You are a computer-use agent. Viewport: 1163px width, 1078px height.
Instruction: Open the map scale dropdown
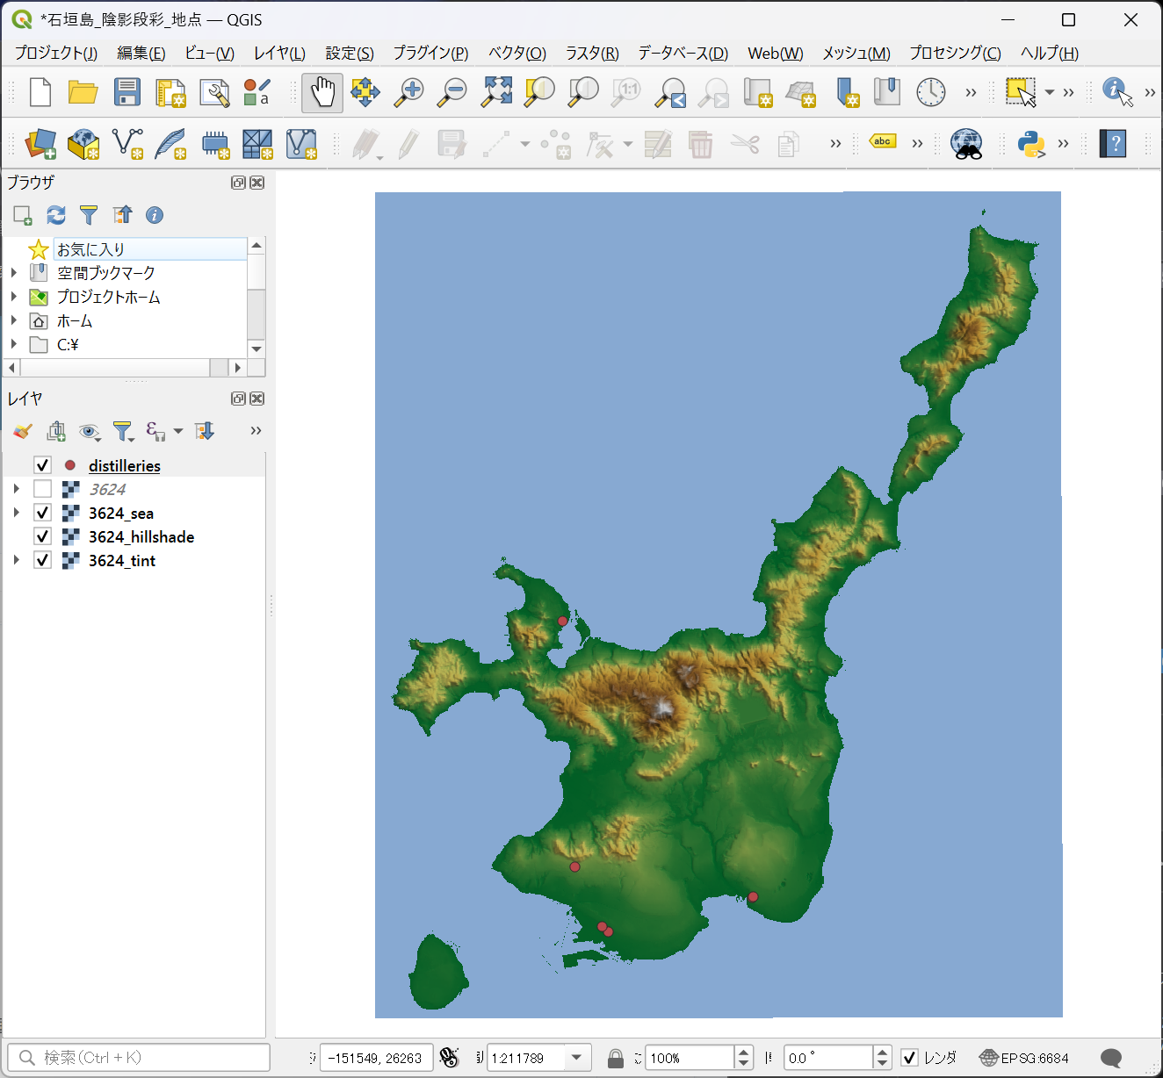(576, 1058)
